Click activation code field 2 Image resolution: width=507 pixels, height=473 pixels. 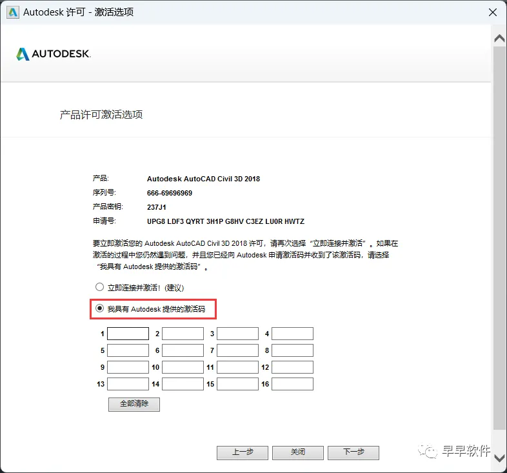pos(183,334)
